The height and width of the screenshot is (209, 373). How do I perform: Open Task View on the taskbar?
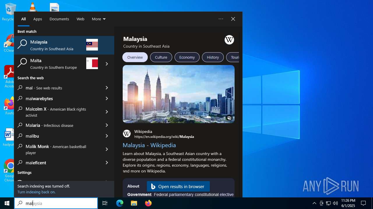(105, 203)
